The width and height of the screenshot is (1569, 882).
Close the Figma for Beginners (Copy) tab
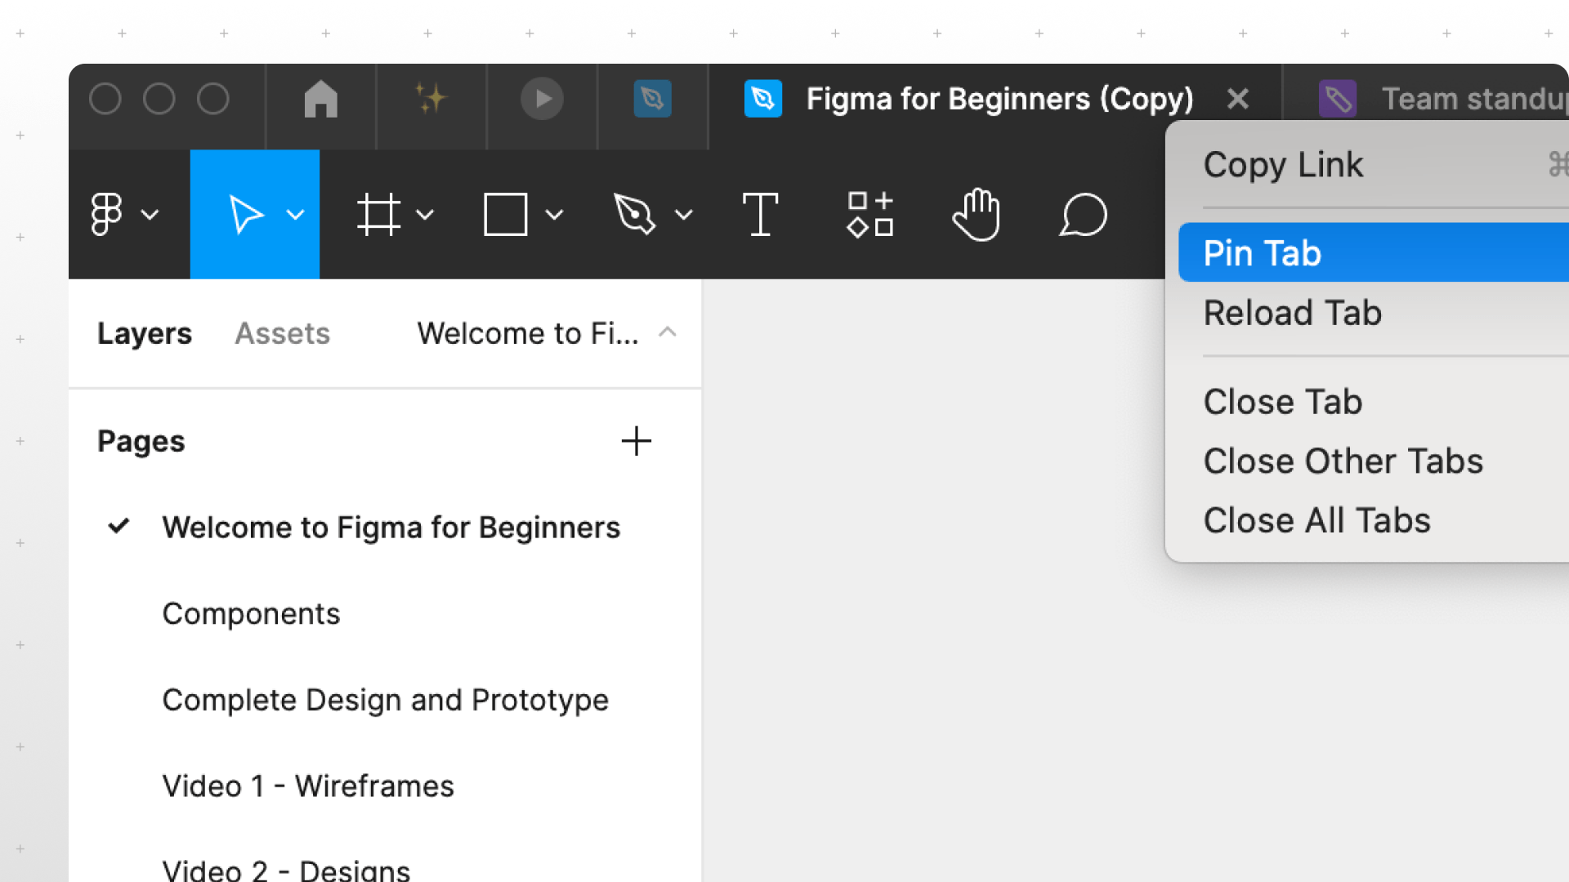pyautogui.click(x=1237, y=99)
